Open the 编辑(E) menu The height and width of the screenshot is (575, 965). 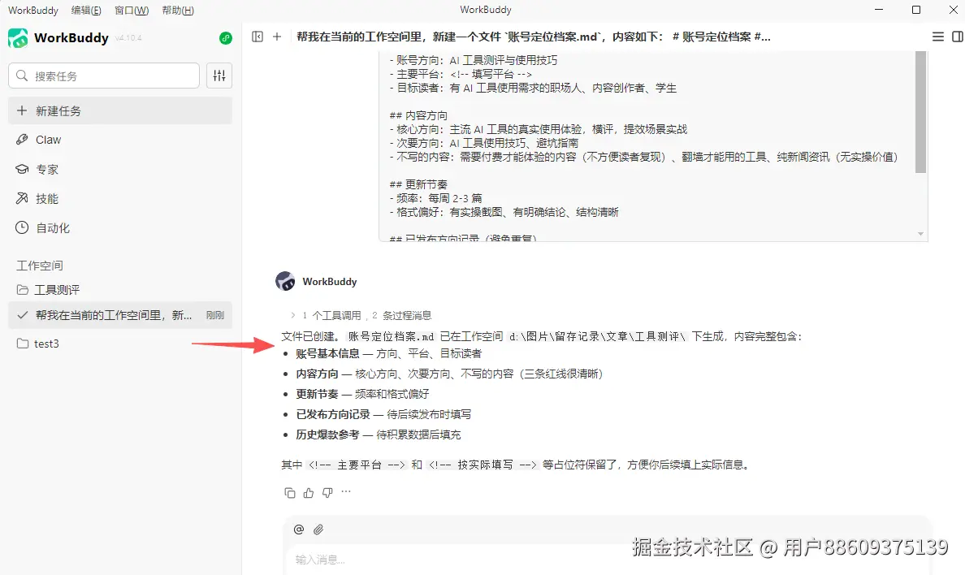point(86,11)
